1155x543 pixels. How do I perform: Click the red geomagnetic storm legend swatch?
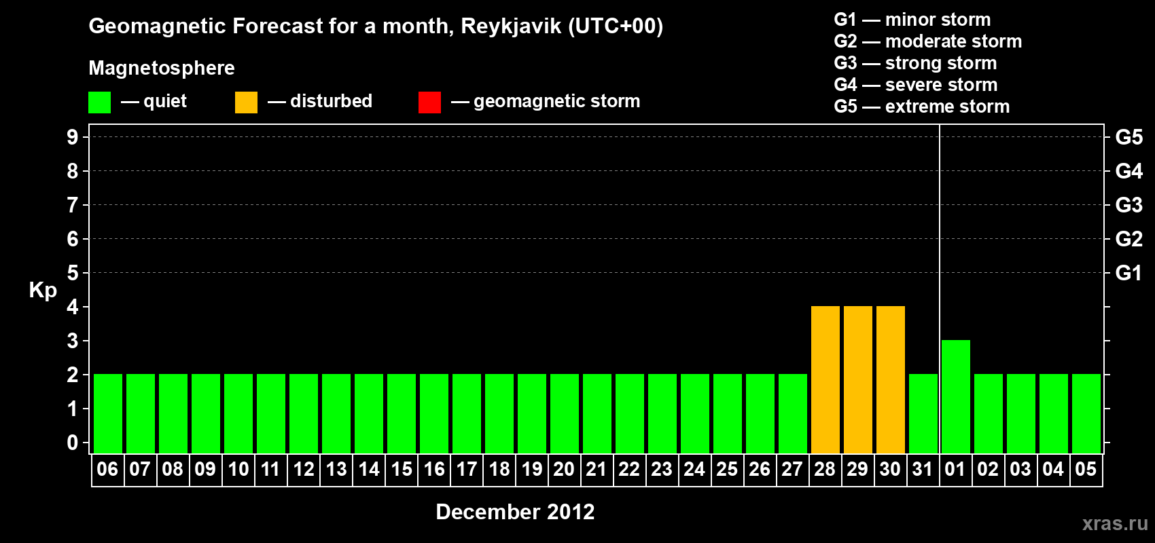pyautogui.click(x=430, y=102)
